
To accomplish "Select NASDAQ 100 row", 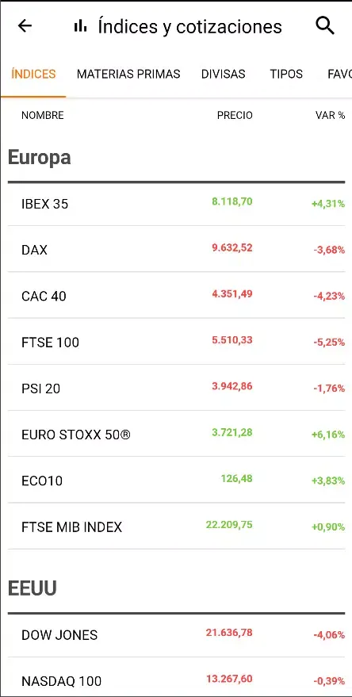I will click(x=177, y=680).
